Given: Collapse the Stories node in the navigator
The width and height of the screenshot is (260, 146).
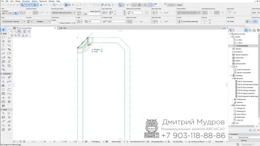Looking at the screenshot, I should (231, 37).
